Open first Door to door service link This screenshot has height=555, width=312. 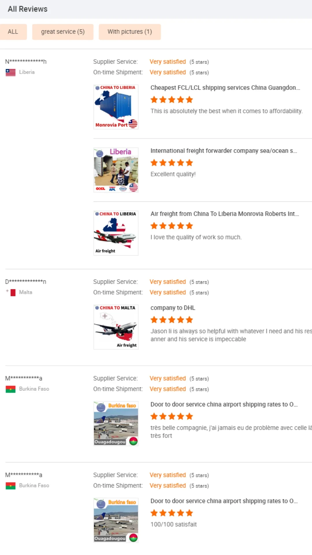[224, 404]
